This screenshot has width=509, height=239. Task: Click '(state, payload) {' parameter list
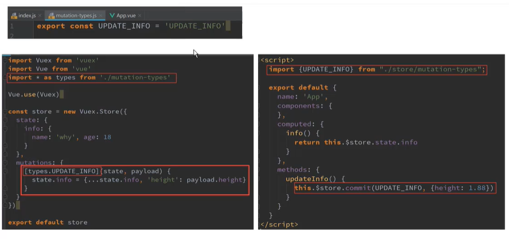pos(134,171)
